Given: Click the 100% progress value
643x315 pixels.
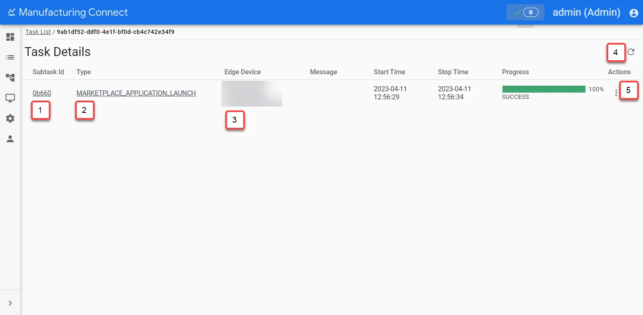Looking at the screenshot, I should tap(596, 89).
